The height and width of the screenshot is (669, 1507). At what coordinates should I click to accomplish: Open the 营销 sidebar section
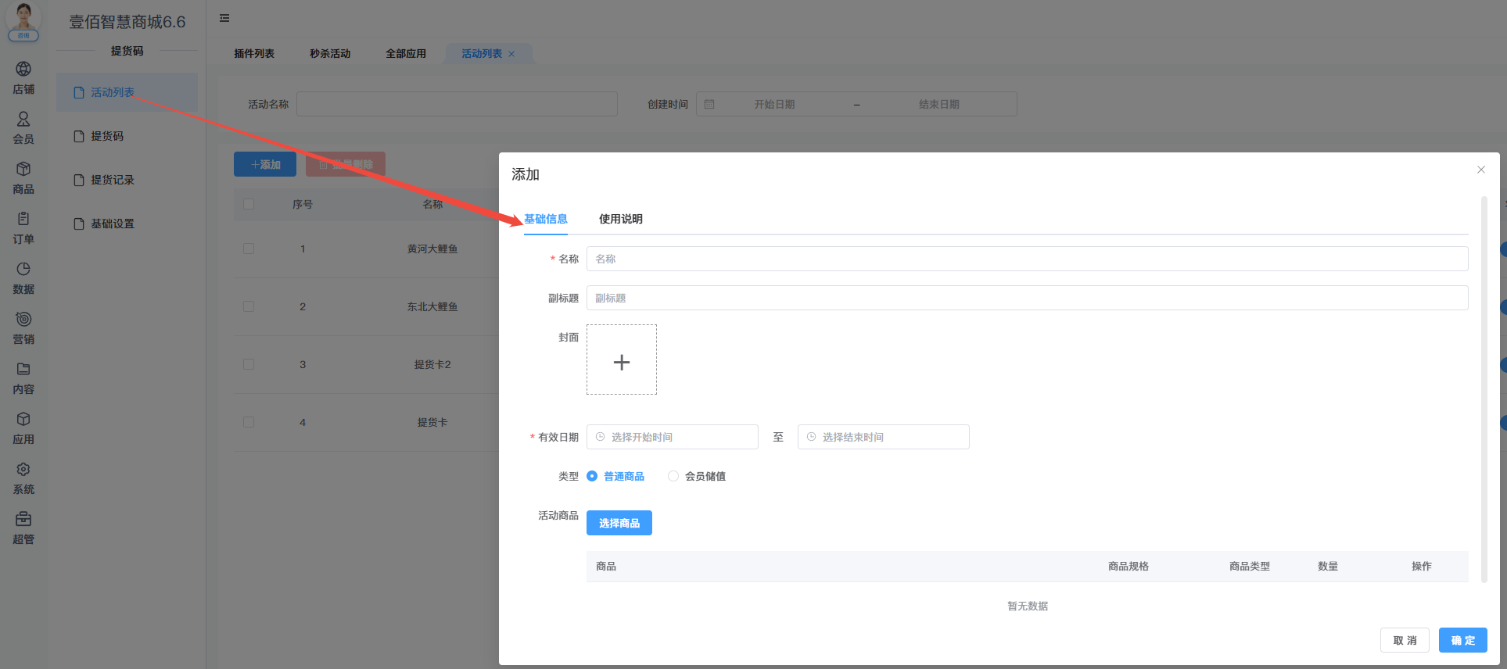pyautogui.click(x=23, y=328)
